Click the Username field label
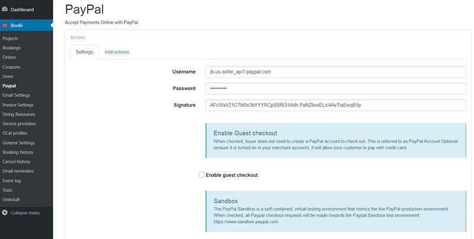The height and width of the screenshot is (239, 474). click(x=184, y=72)
